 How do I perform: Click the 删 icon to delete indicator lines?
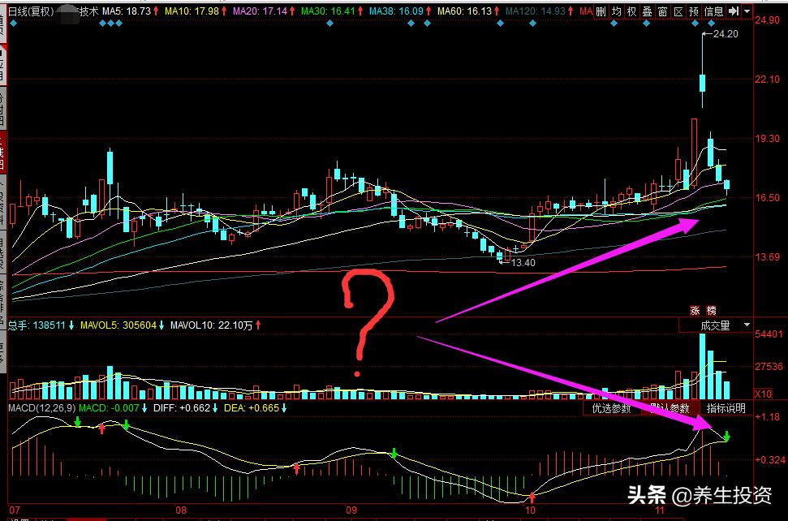pos(599,11)
